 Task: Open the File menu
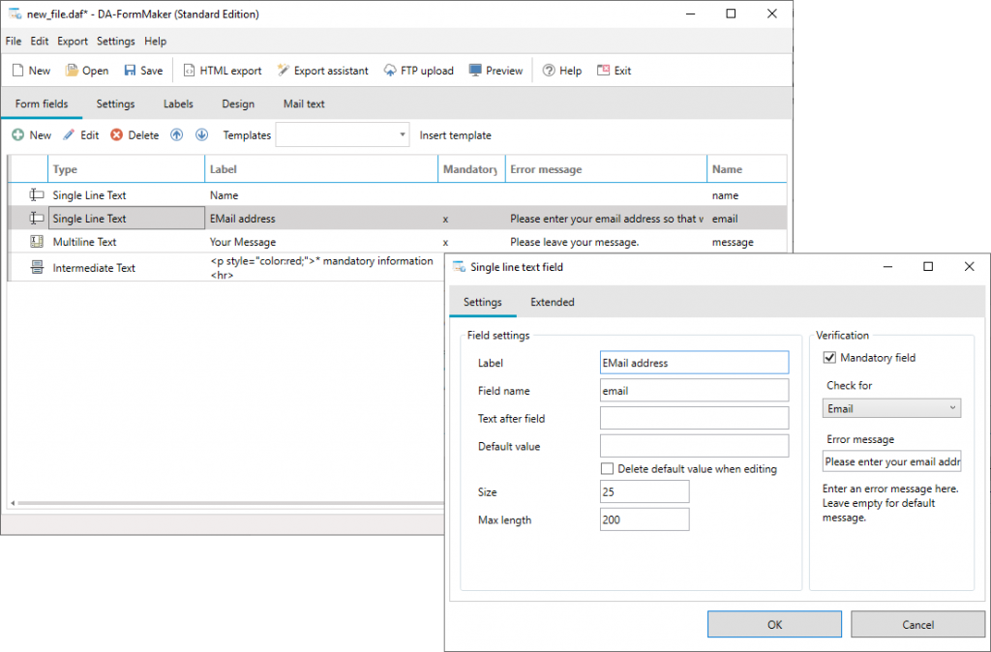coord(14,41)
